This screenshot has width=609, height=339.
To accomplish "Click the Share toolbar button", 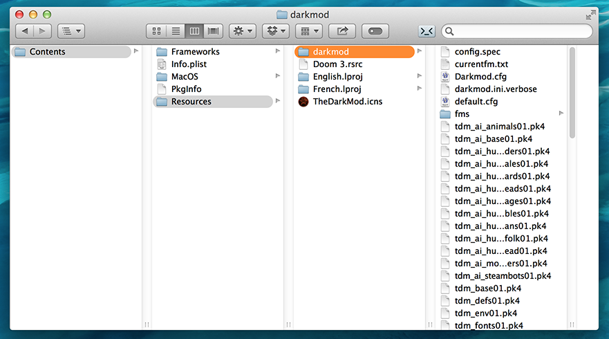I will [342, 31].
